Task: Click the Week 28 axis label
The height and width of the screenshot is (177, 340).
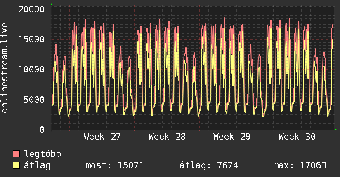Action: [x=167, y=137]
